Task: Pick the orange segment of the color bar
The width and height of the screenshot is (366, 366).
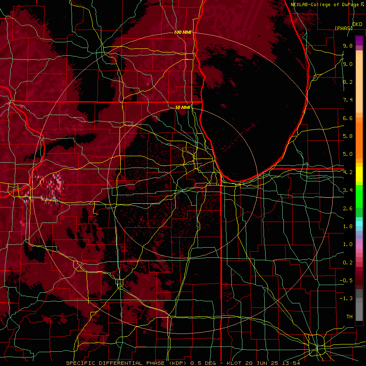Action: pyautogui.click(x=359, y=140)
